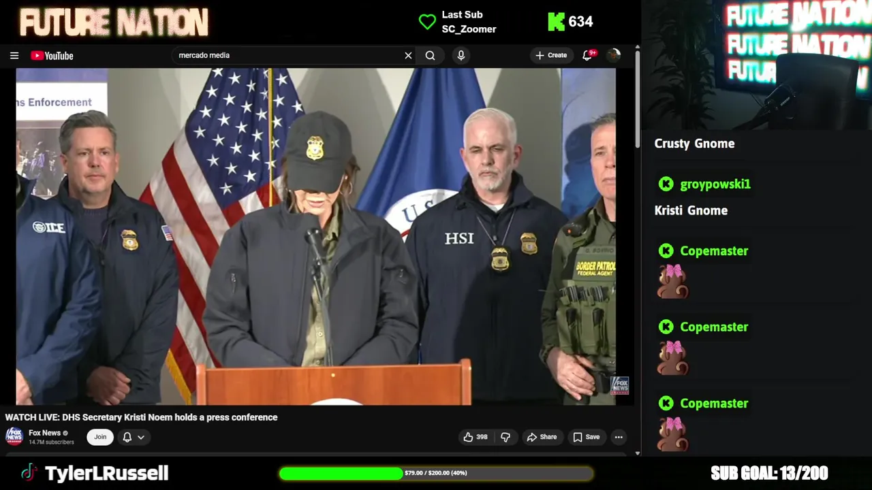The height and width of the screenshot is (490, 872).
Task: Start voice search with microphone icon
Action: coord(461,56)
